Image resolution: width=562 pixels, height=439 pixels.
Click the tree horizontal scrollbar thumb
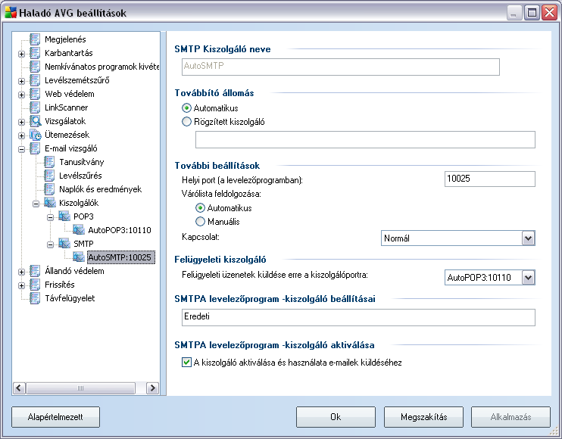[x=80, y=388]
